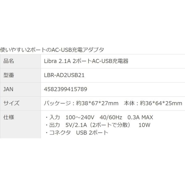
Task: Click the 出力 5V/2.1A specification line
Action: 97,125
